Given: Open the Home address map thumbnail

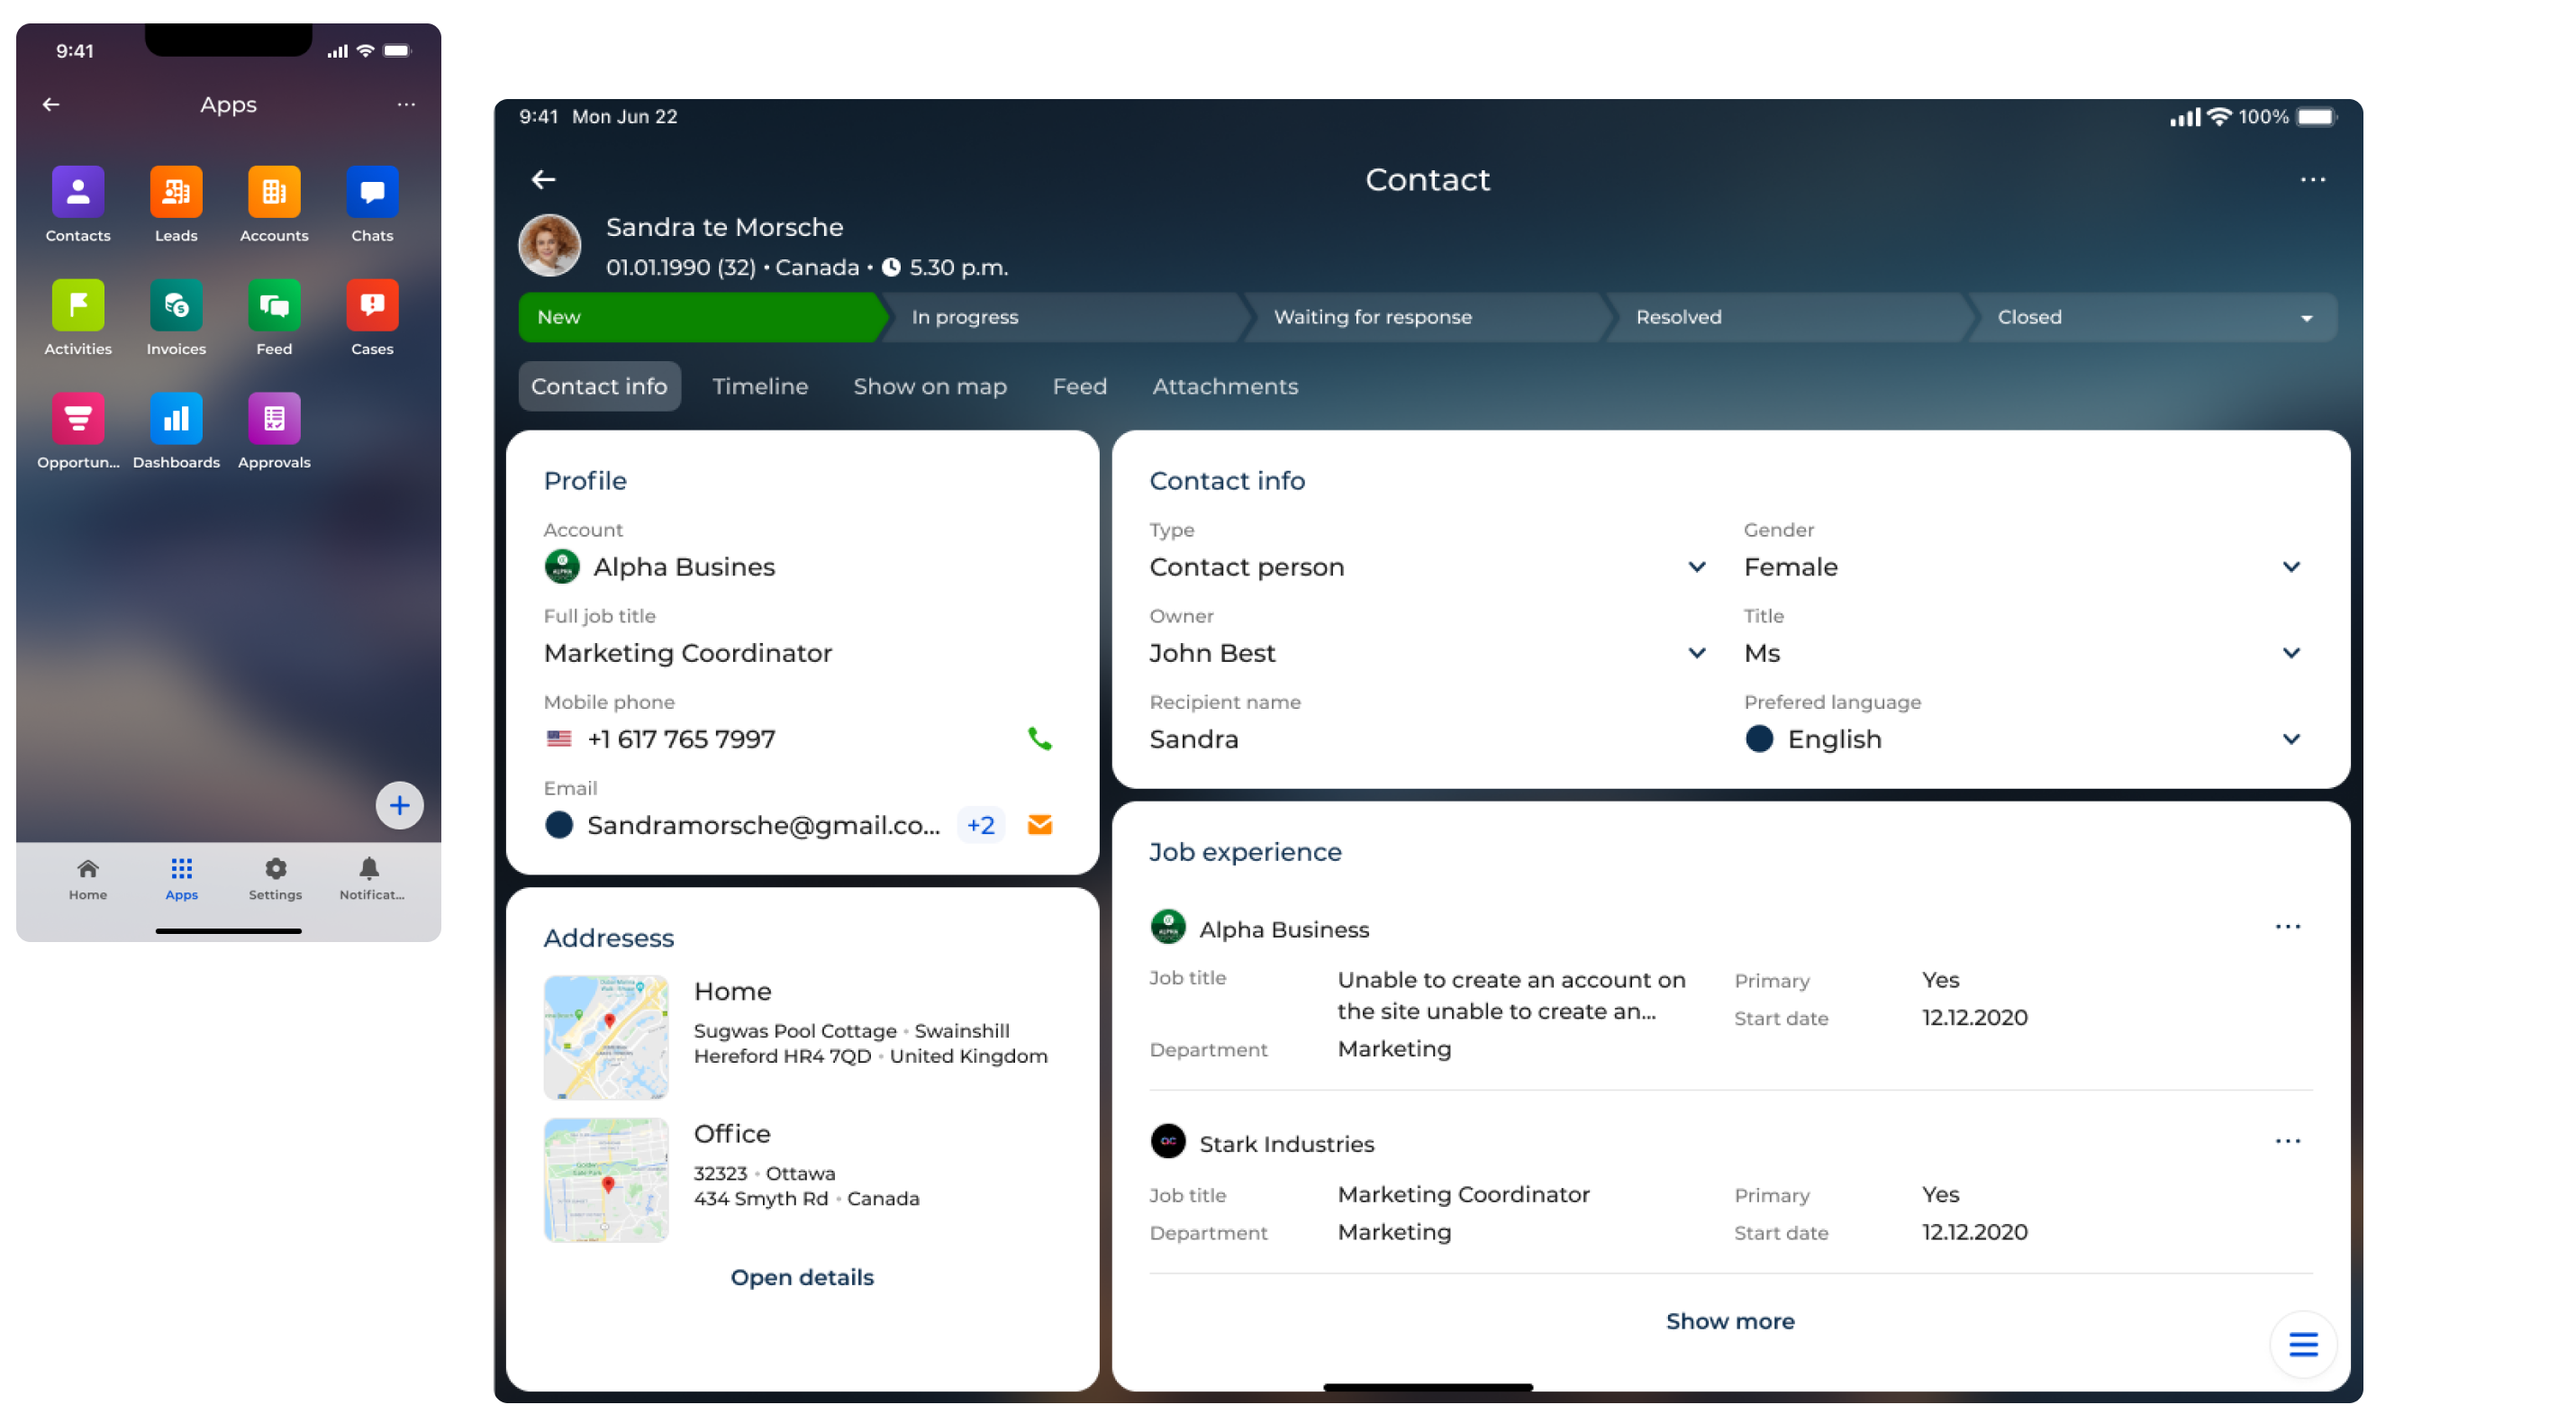Looking at the screenshot, I should 605,1037.
